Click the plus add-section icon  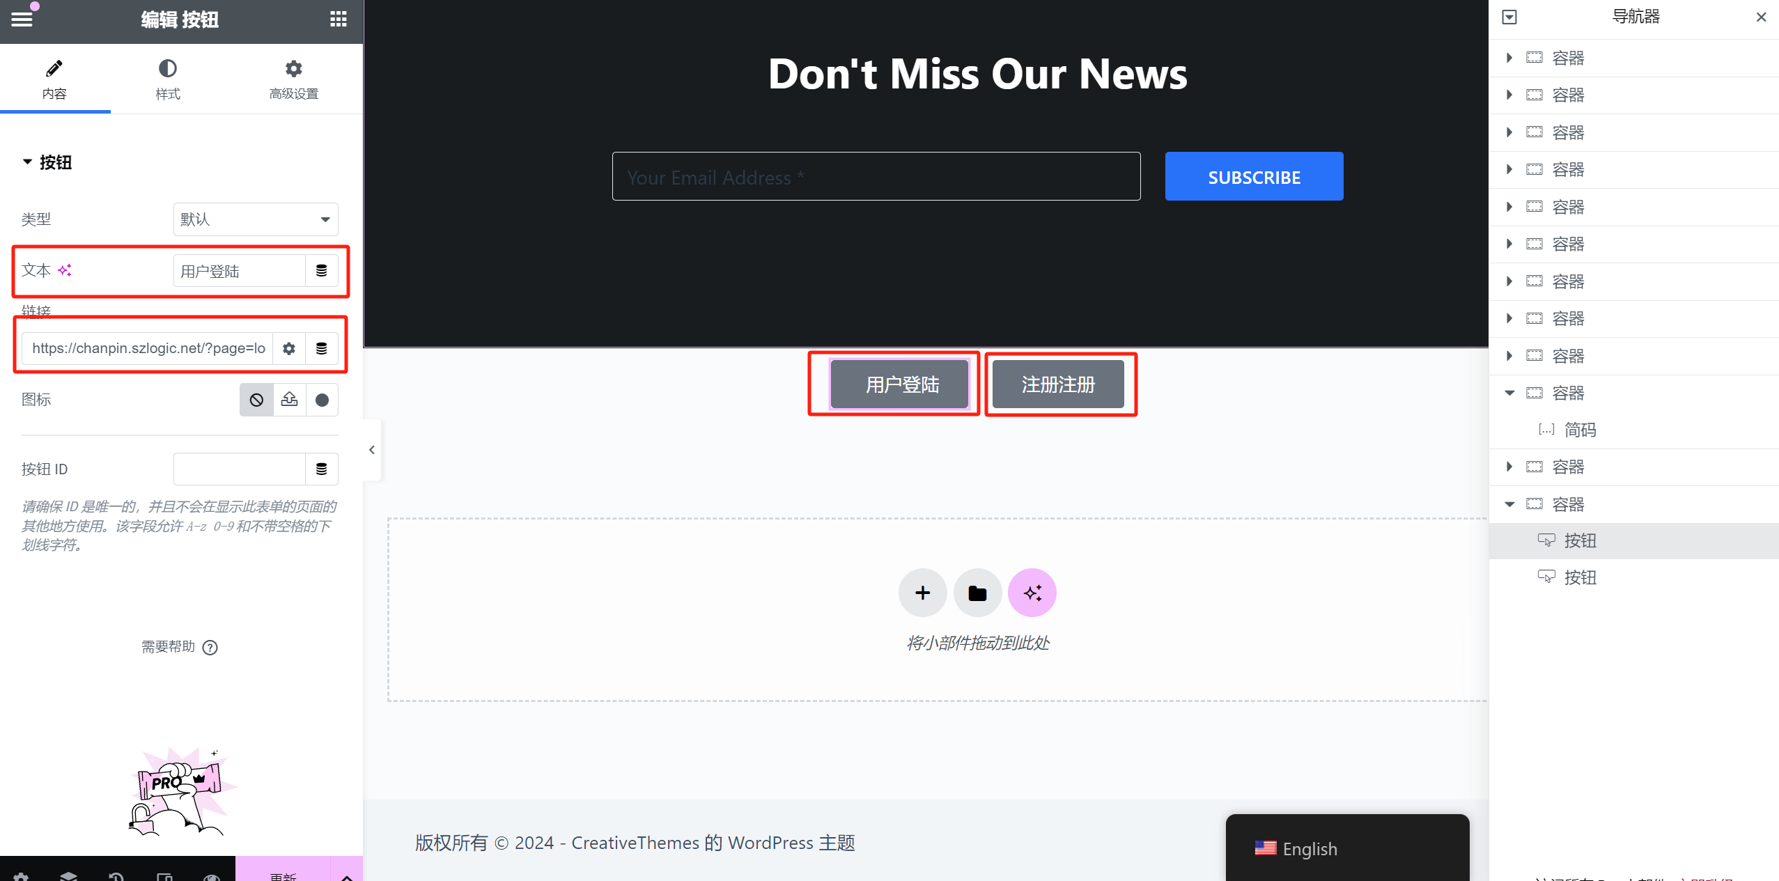922,593
